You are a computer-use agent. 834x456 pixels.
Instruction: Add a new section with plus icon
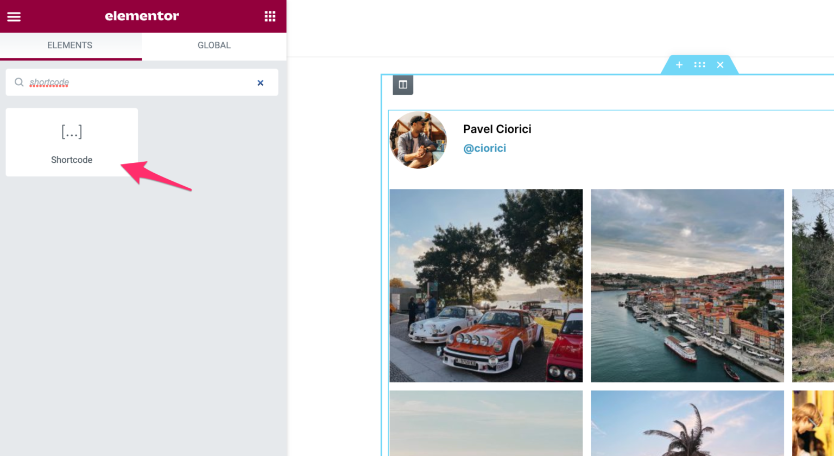click(679, 65)
